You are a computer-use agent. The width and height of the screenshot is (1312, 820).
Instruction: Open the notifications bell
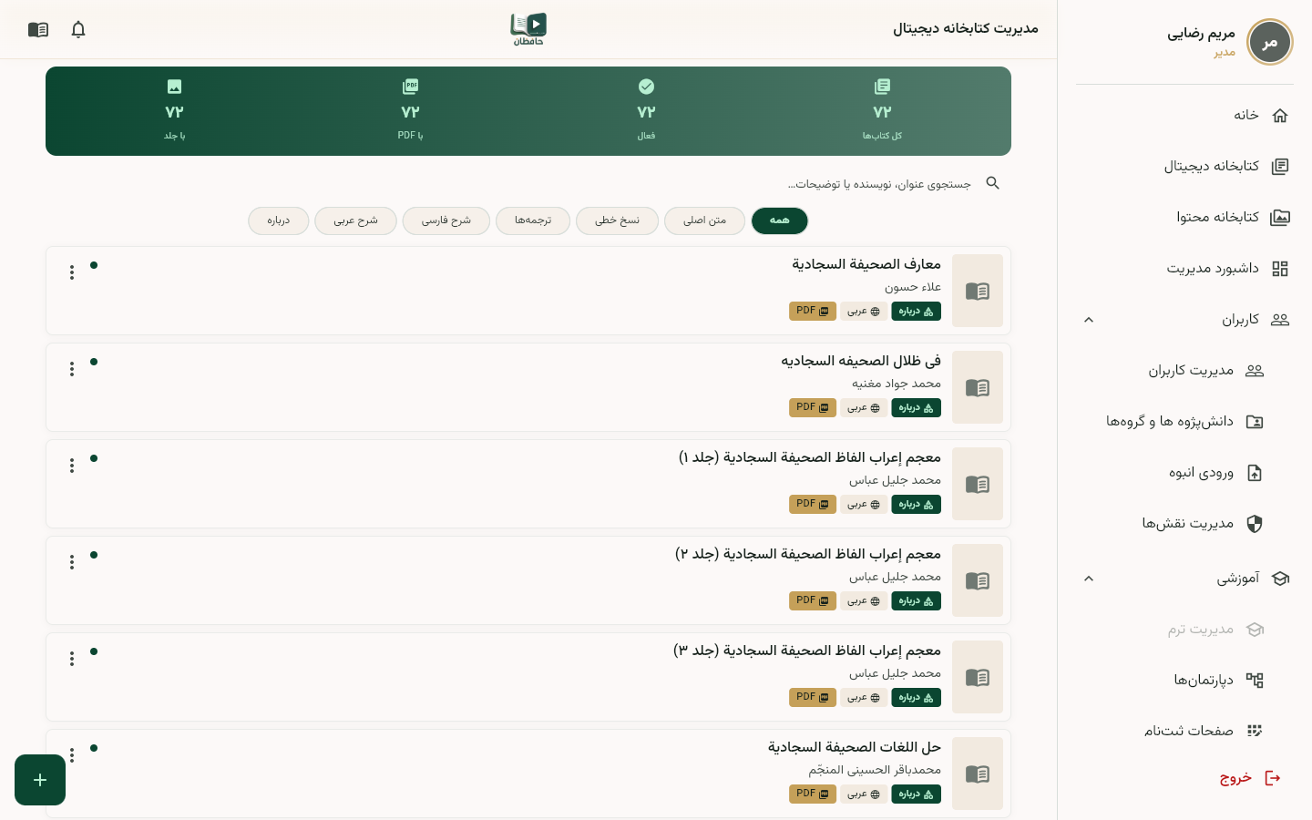(x=78, y=29)
